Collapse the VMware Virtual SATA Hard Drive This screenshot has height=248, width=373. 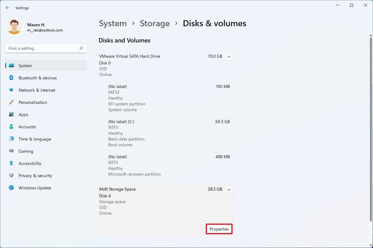[x=229, y=57]
